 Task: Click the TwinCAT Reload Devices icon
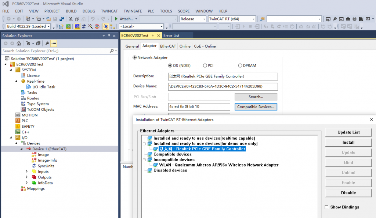pyautogui.click(x=84, y=26)
